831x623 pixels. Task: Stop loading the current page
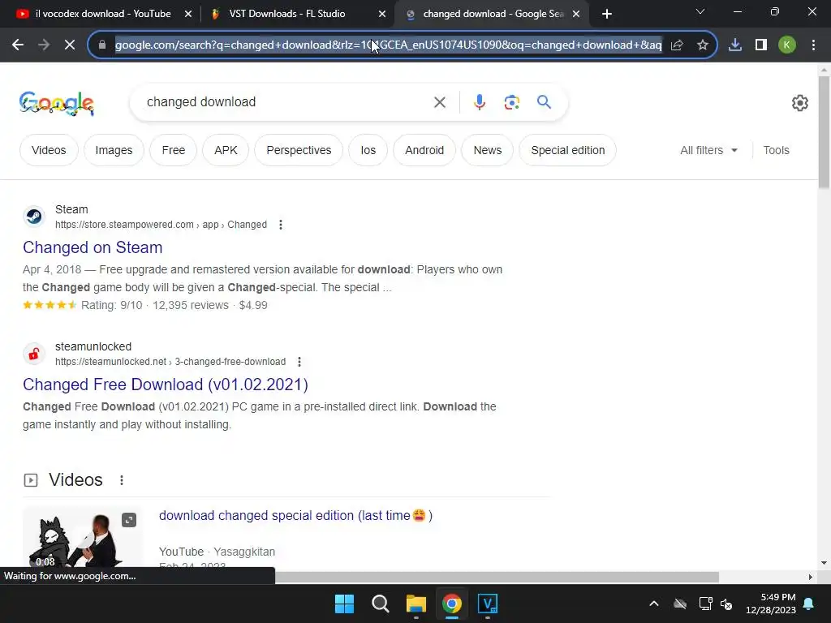click(70, 45)
